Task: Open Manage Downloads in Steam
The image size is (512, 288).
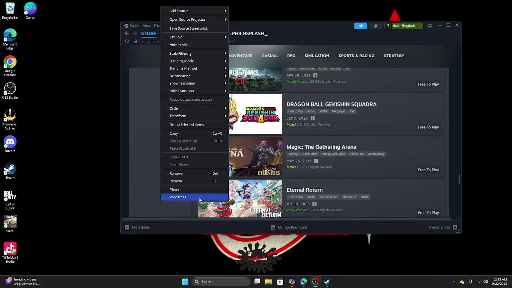Action: tap(289, 227)
